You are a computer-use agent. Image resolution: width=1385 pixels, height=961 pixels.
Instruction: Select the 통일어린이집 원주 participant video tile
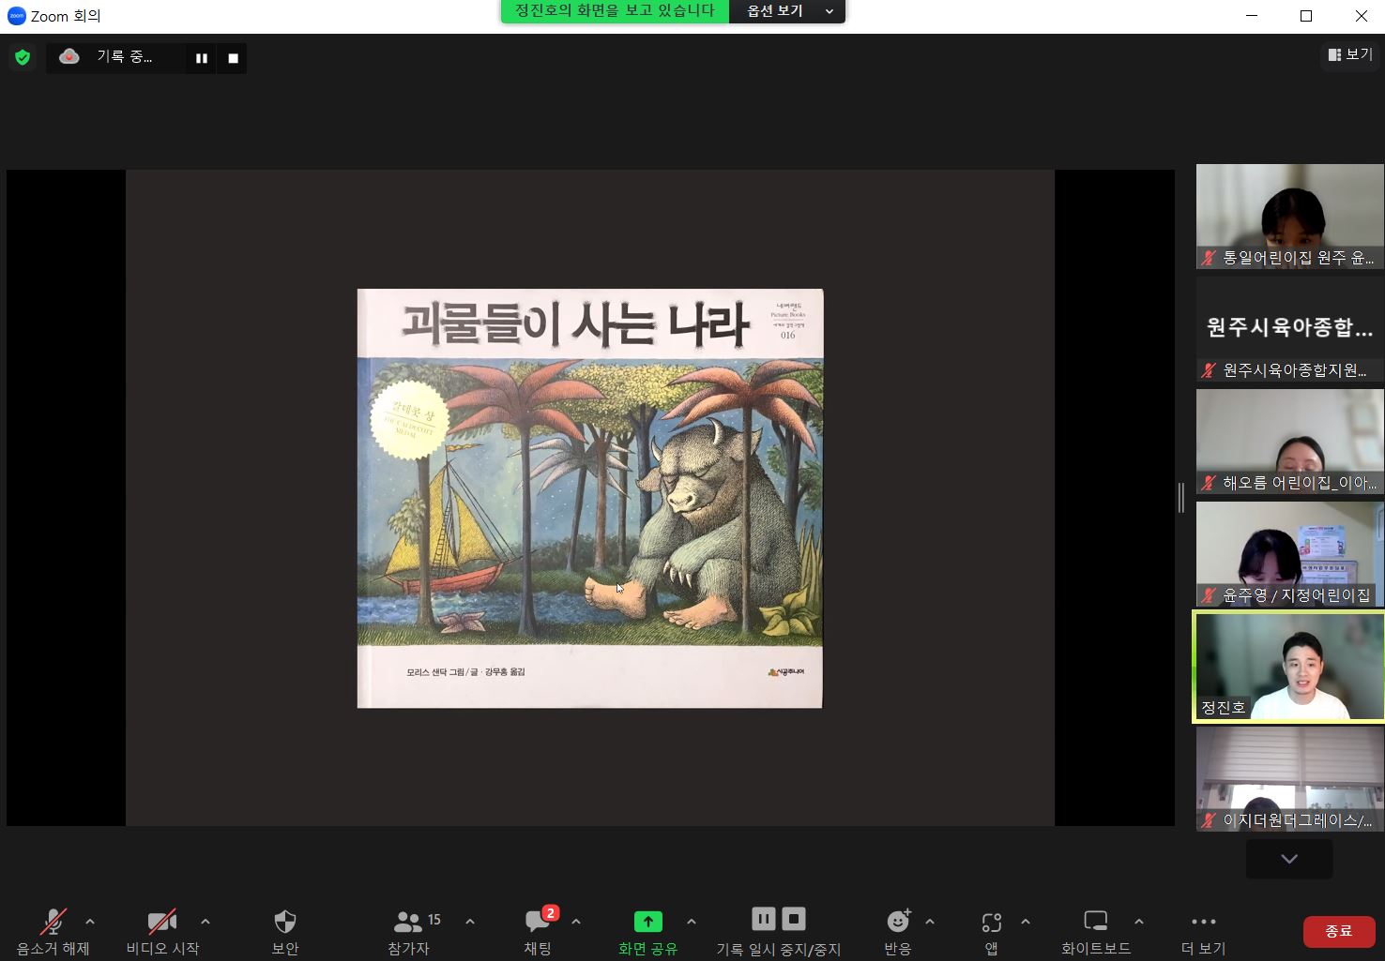coord(1289,217)
